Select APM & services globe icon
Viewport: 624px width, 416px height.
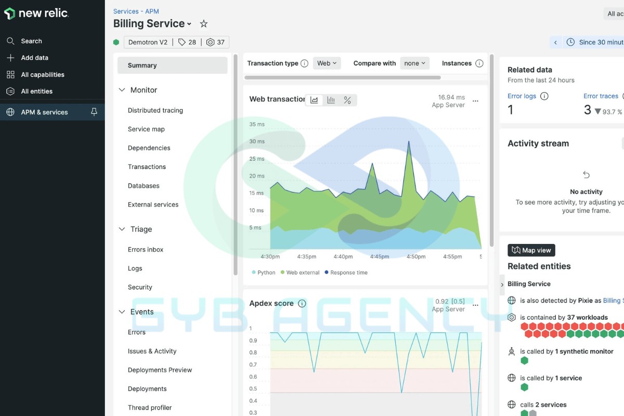[10, 112]
